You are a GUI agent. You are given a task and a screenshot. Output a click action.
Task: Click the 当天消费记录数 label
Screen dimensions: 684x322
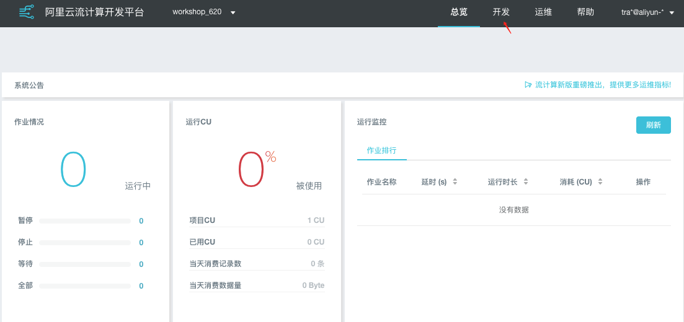(216, 264)
